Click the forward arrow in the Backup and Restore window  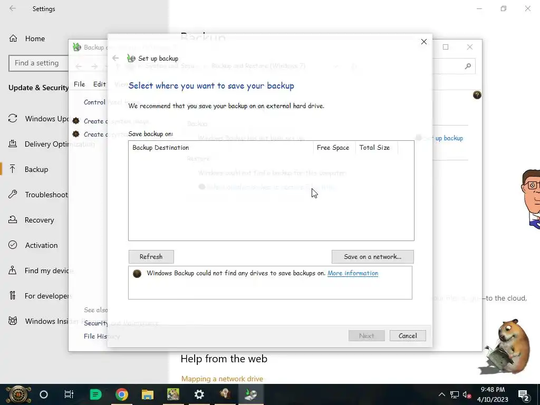(94, 66)
